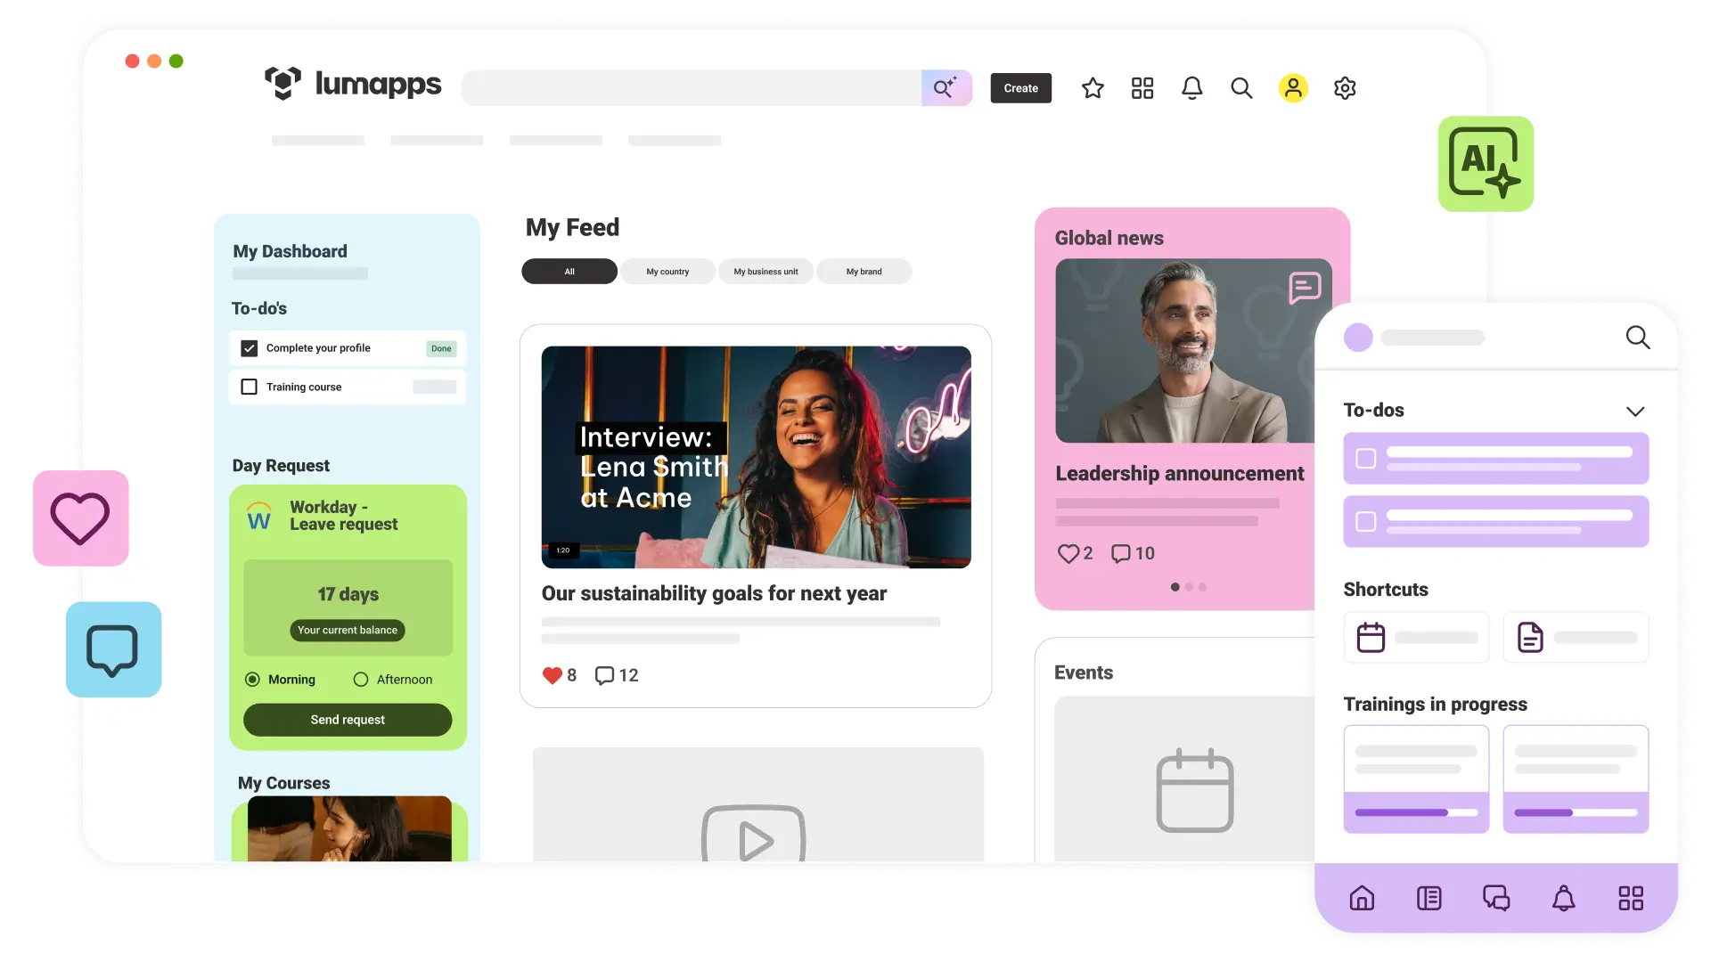The width and height of the screenshot is (1711, 962).
Task: Like the Leadership announcement news
Action: [1068, 553]
